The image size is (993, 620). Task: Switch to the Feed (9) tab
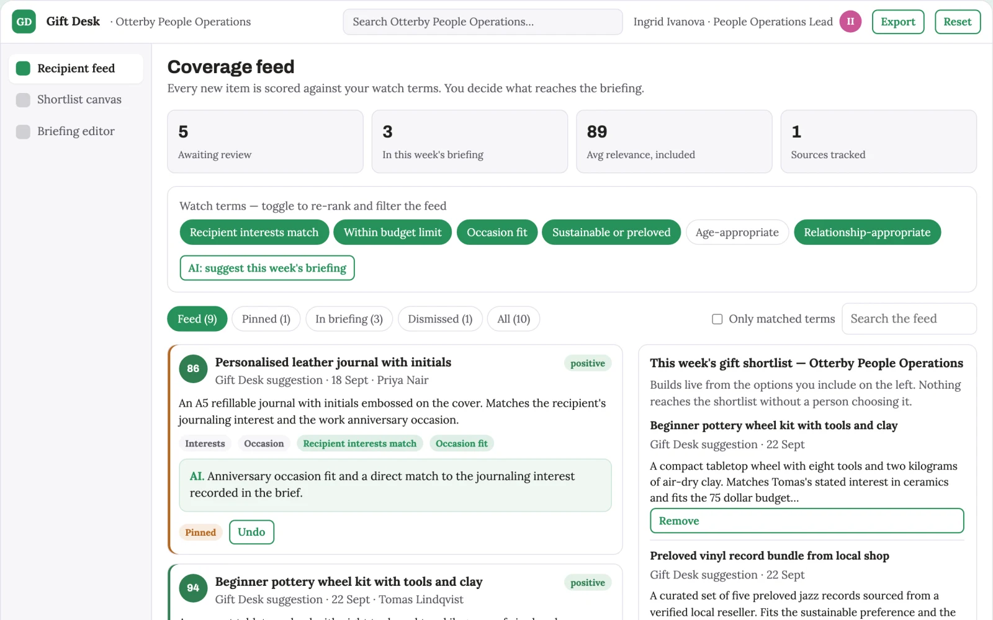point(197,319)
